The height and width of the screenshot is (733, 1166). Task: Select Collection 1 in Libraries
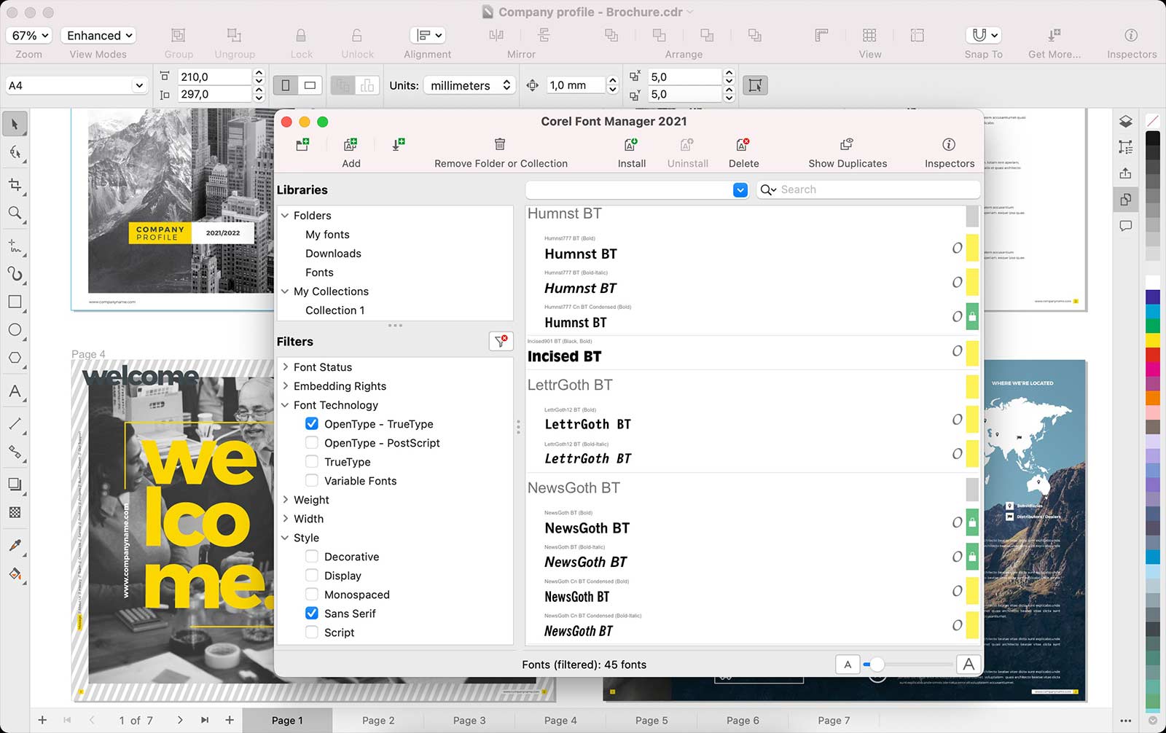tap(334, 310)
